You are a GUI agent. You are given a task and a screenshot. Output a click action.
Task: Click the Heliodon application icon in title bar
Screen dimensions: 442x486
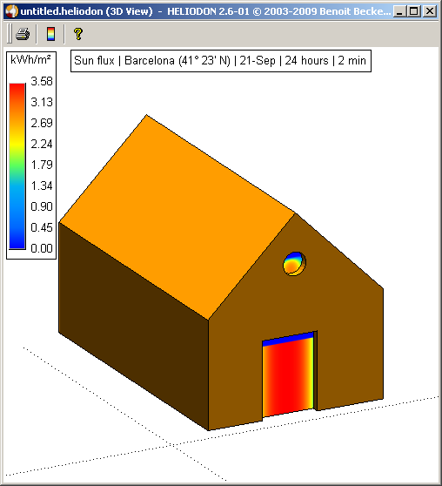click(x=12, y=11)
